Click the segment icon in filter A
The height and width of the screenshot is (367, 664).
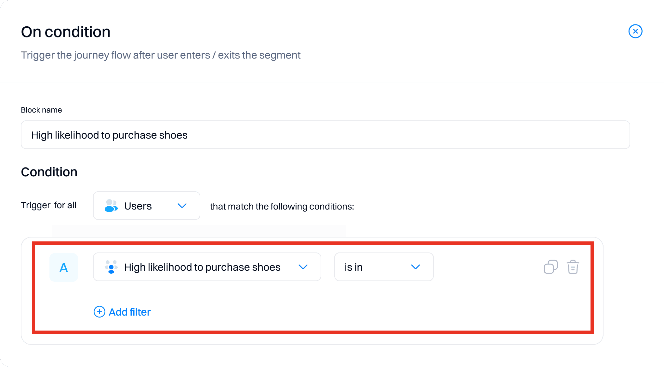click(x=111, y=267)
